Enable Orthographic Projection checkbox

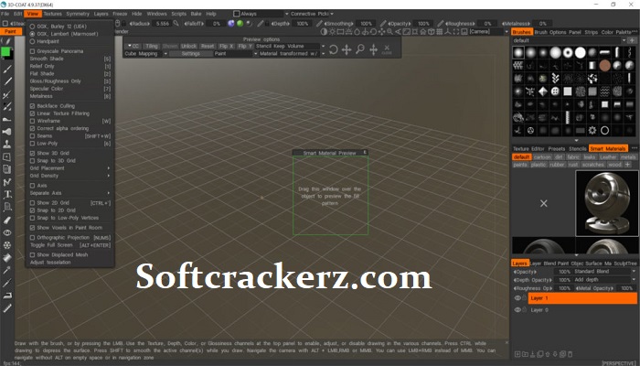[32, 237]
